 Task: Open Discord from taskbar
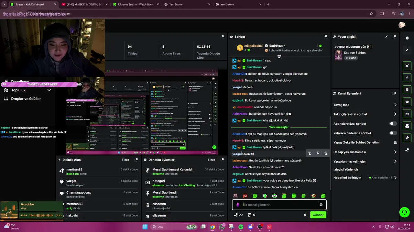coord(250,227)
